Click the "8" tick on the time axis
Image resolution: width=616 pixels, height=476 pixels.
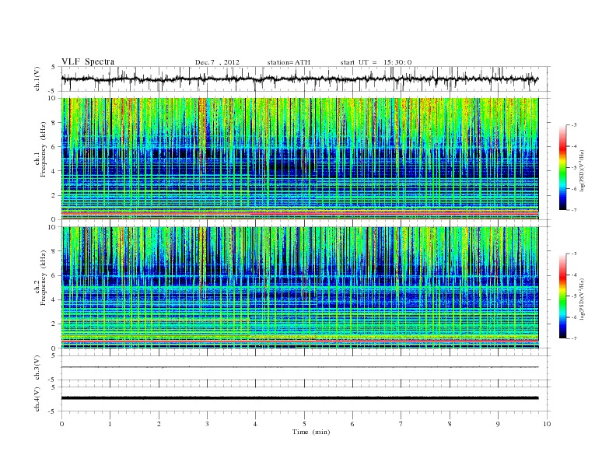(450, 424)
